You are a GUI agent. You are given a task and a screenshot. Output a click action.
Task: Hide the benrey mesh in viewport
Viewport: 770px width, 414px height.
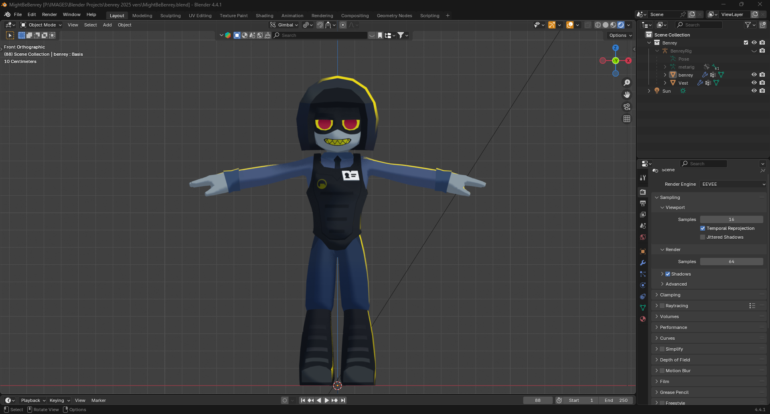(754, 75)
